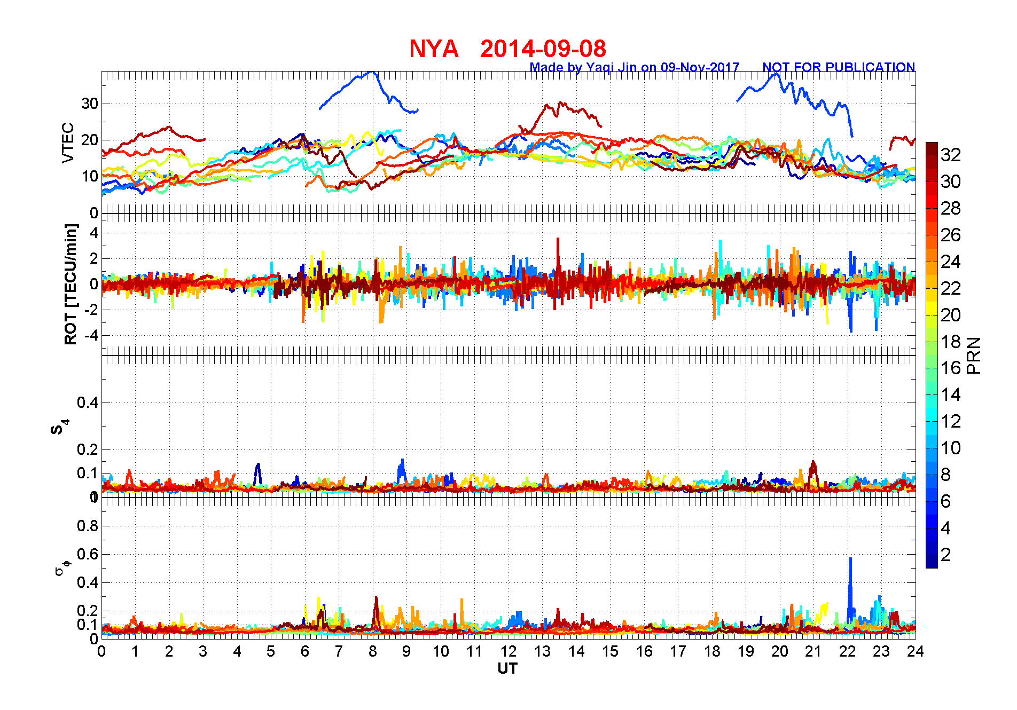Select colorbar tick label "8"

pyautogui.click(x=946, y=475)
